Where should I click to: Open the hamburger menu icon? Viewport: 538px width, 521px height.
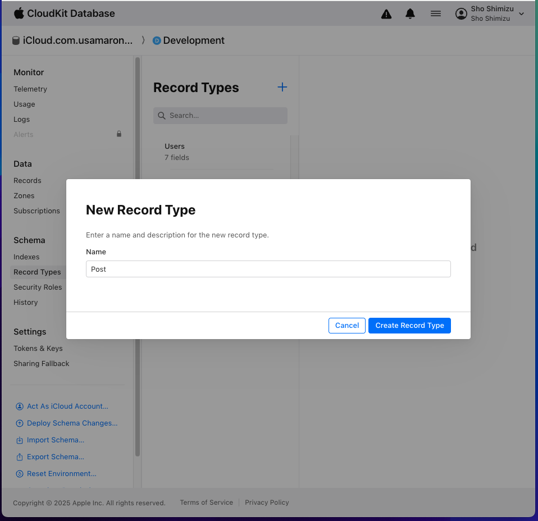(x=436, y=14)
